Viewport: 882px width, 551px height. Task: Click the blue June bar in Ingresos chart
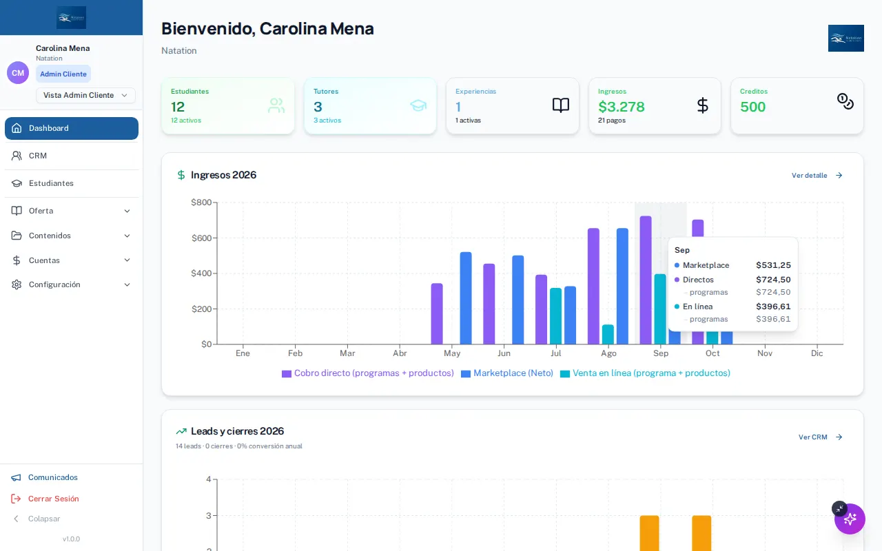tap(518, 300)
